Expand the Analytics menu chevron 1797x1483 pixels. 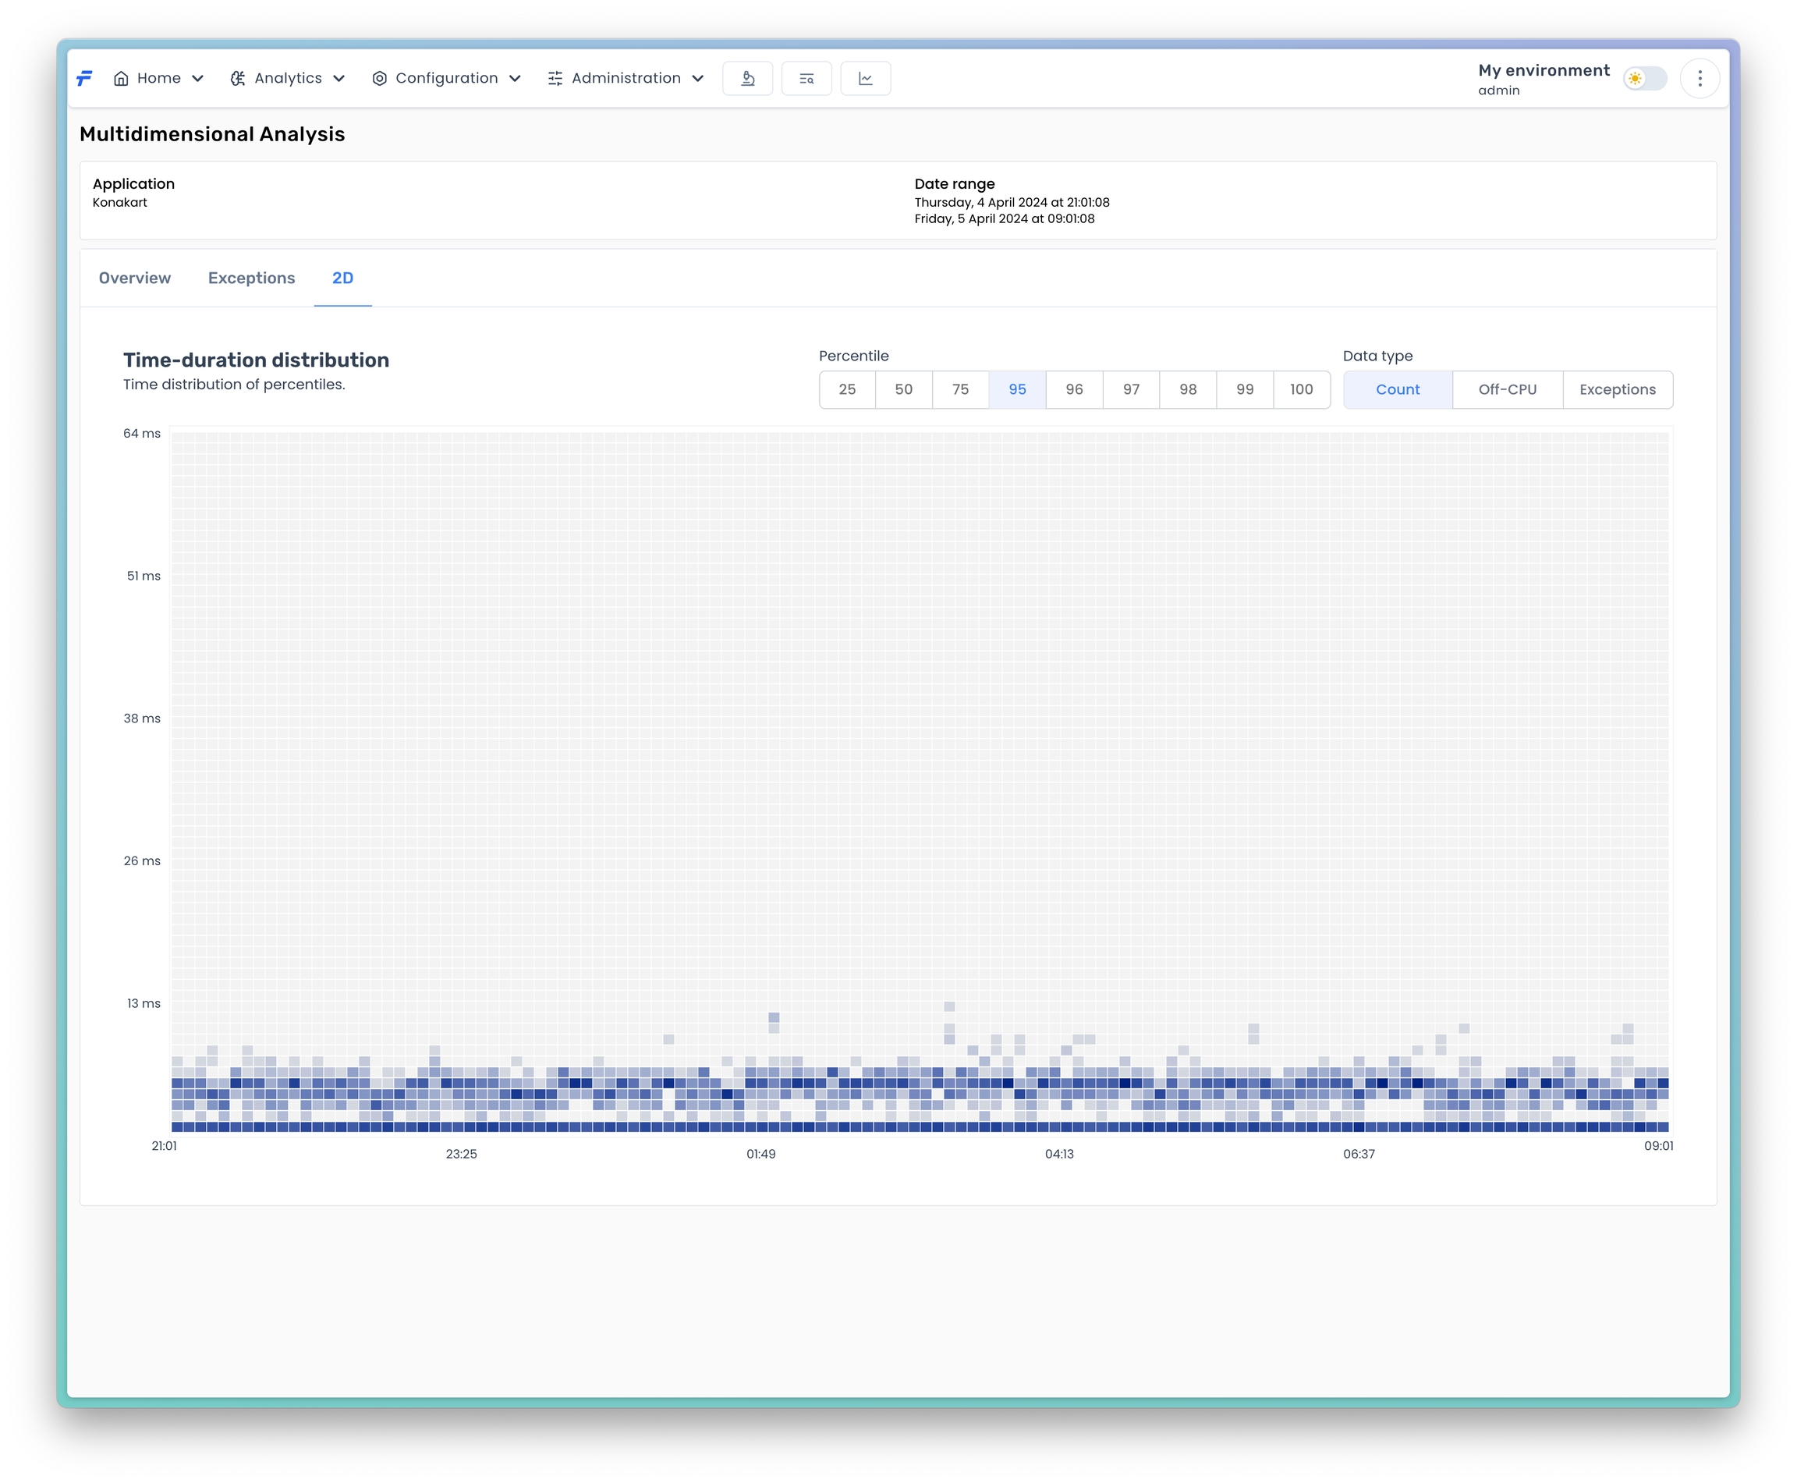pyautogui.click(x=339, y=79)
